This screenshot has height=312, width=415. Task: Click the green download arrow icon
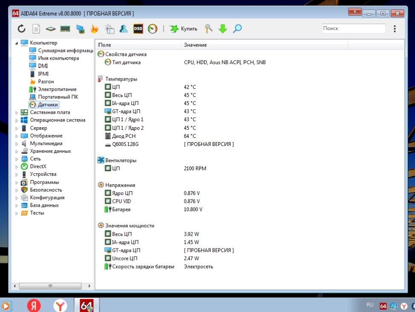pyautogui.click(x=223, y=29)
